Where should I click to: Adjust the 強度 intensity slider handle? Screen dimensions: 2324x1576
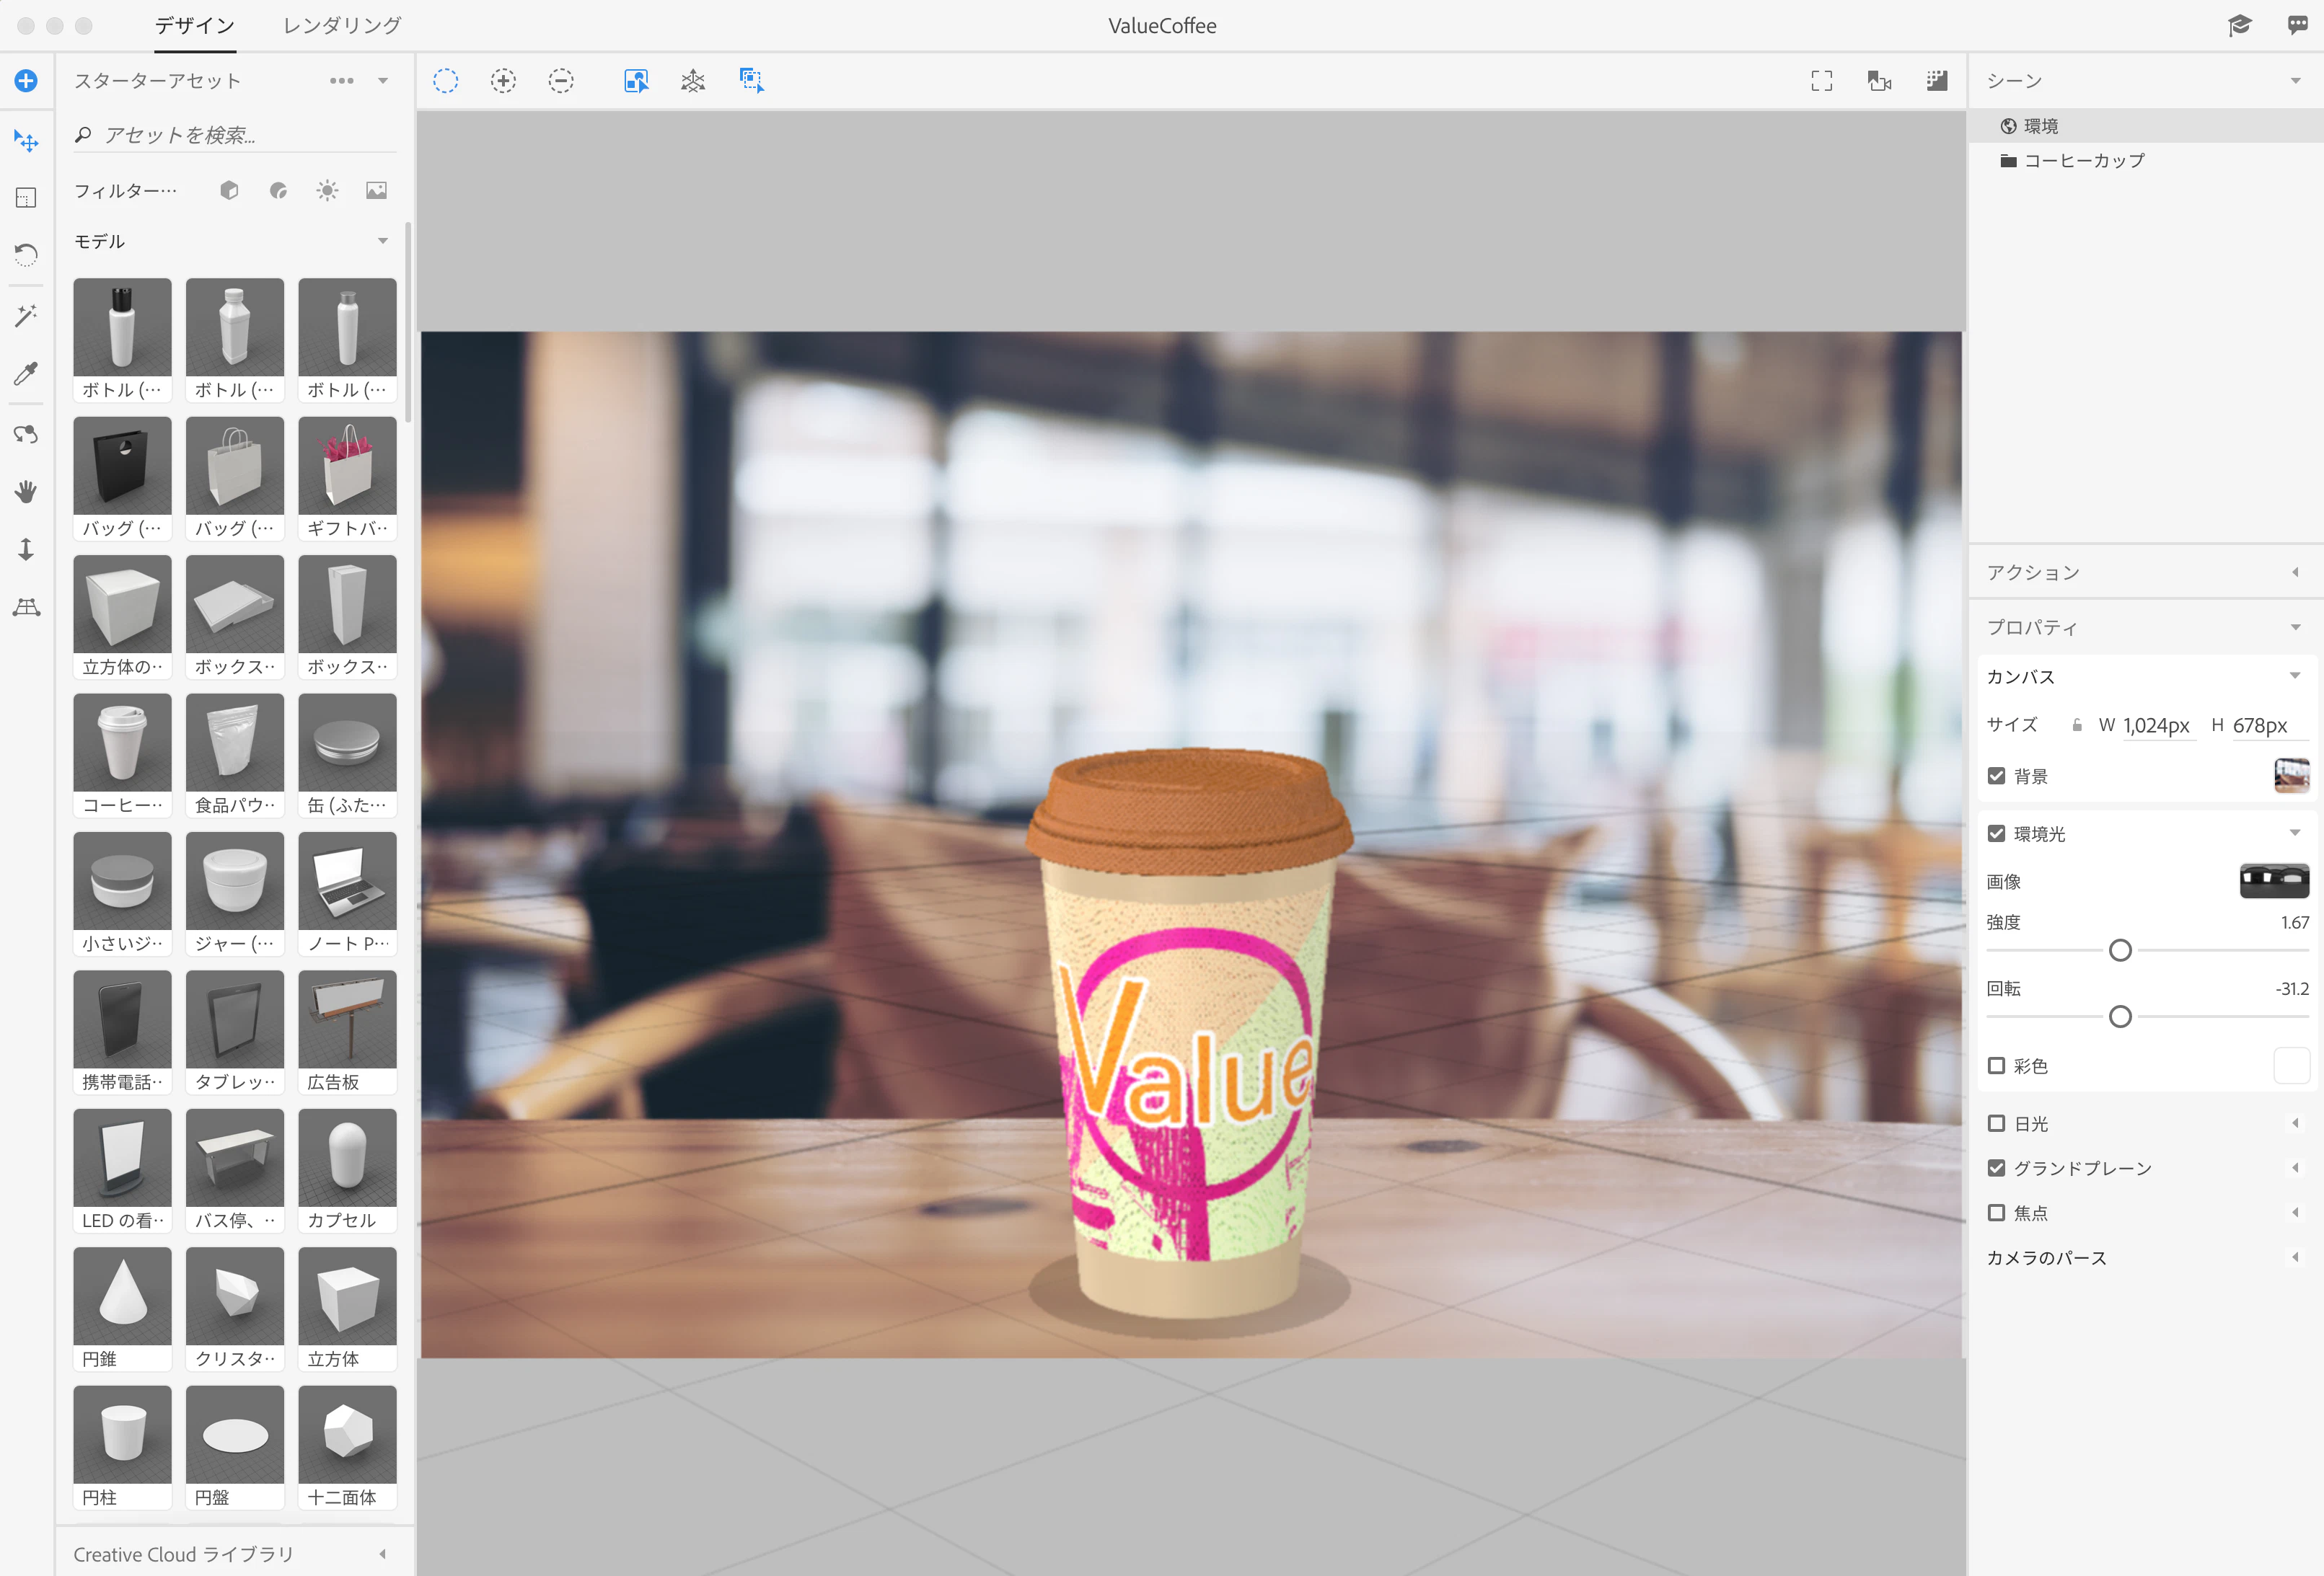(2119, 950)
